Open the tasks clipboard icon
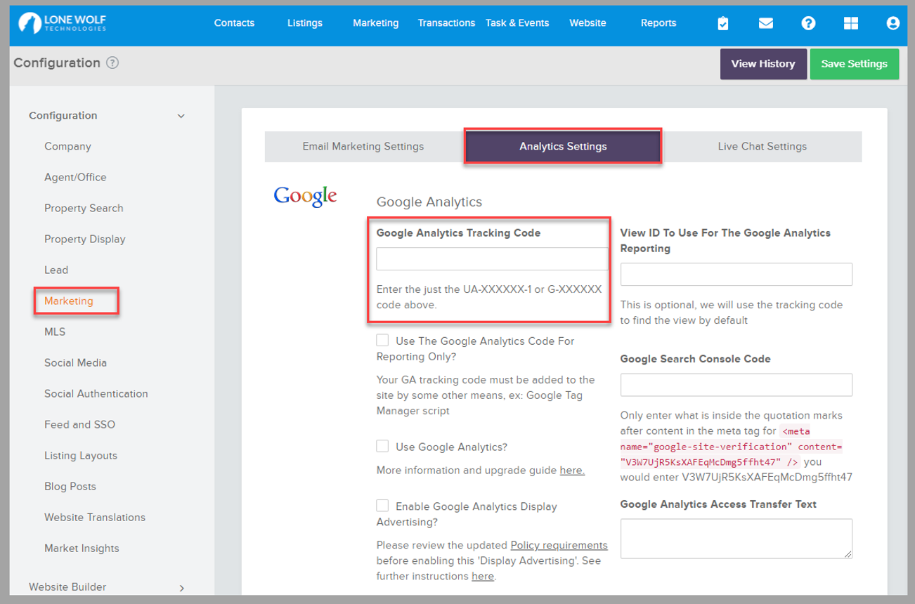The height and width of the screenshot is (604, 915). tap(723, 23)
